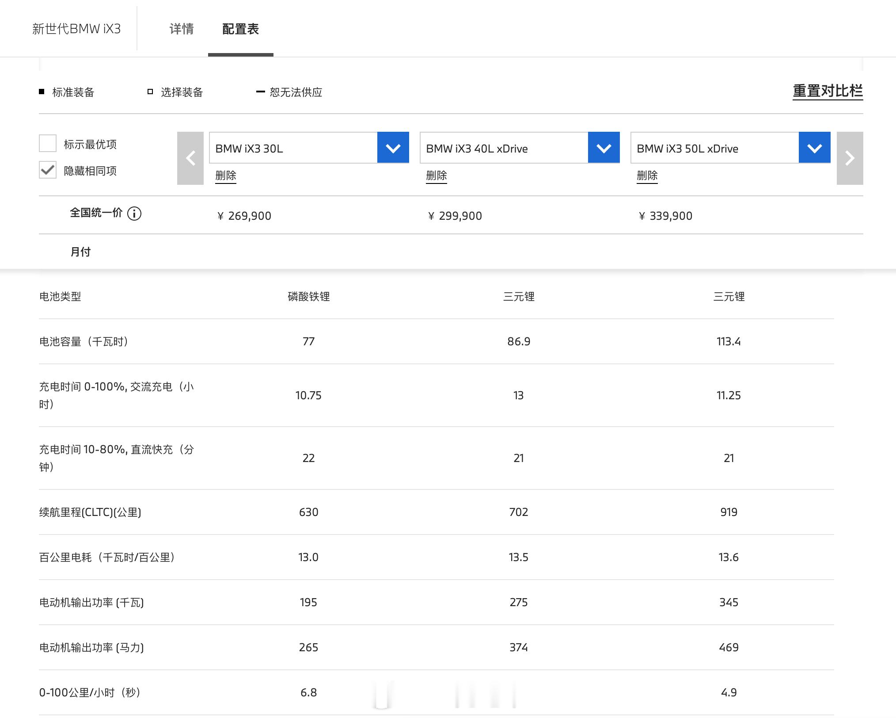Click the 新世代BMW iX3 title

pyautogui.click(x=76, y=29)
